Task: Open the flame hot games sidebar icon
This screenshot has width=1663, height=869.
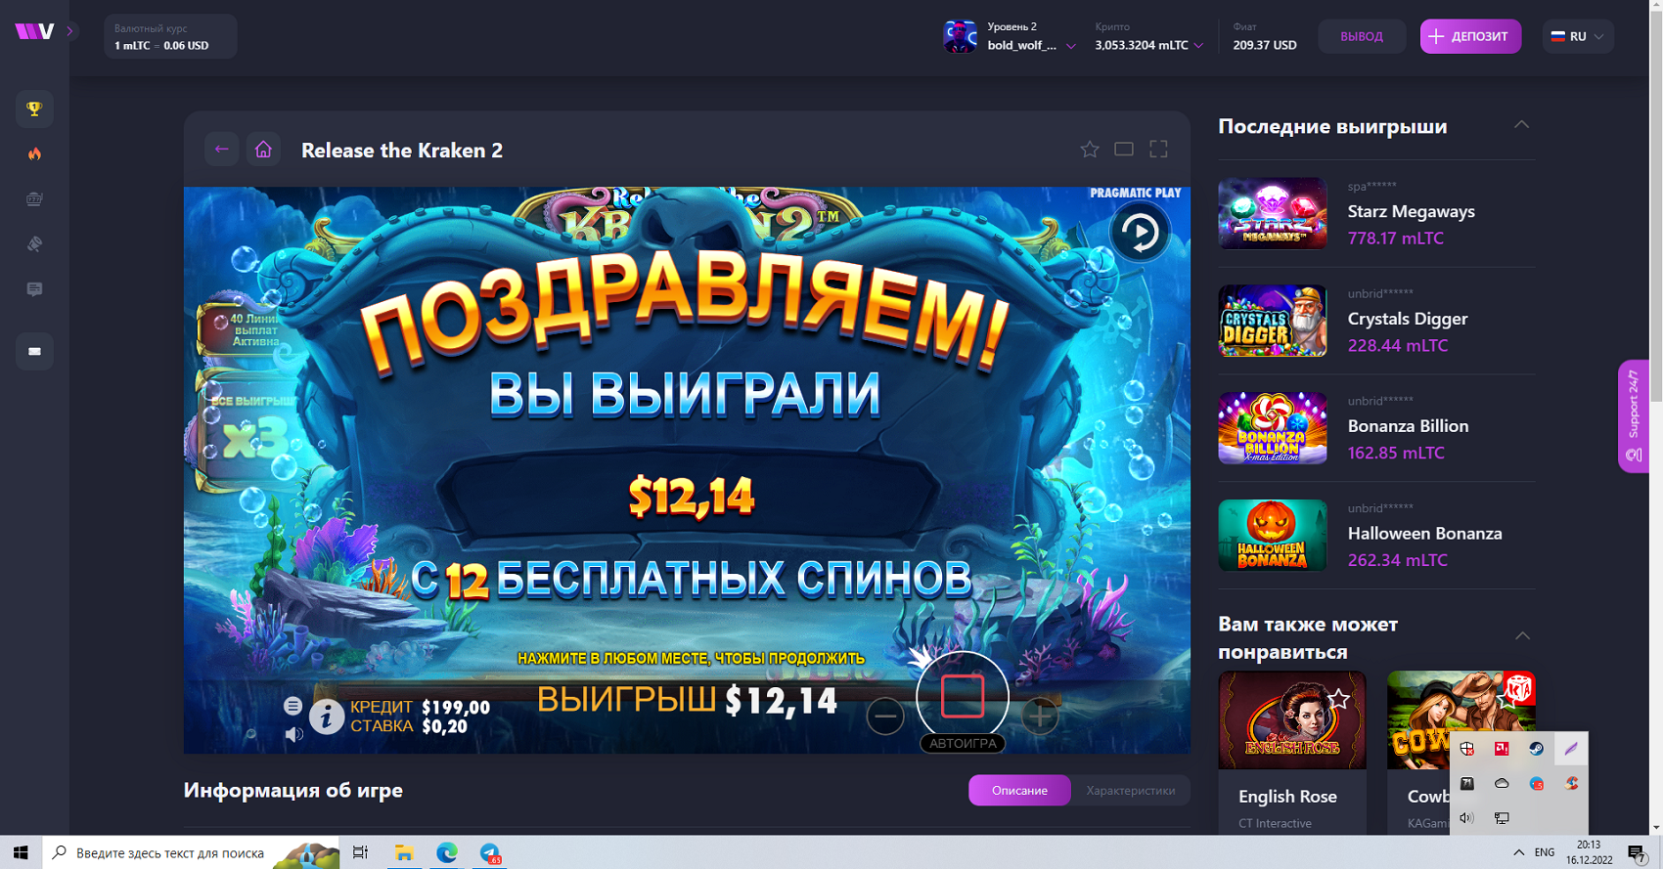Action: (x=34, y=153)
